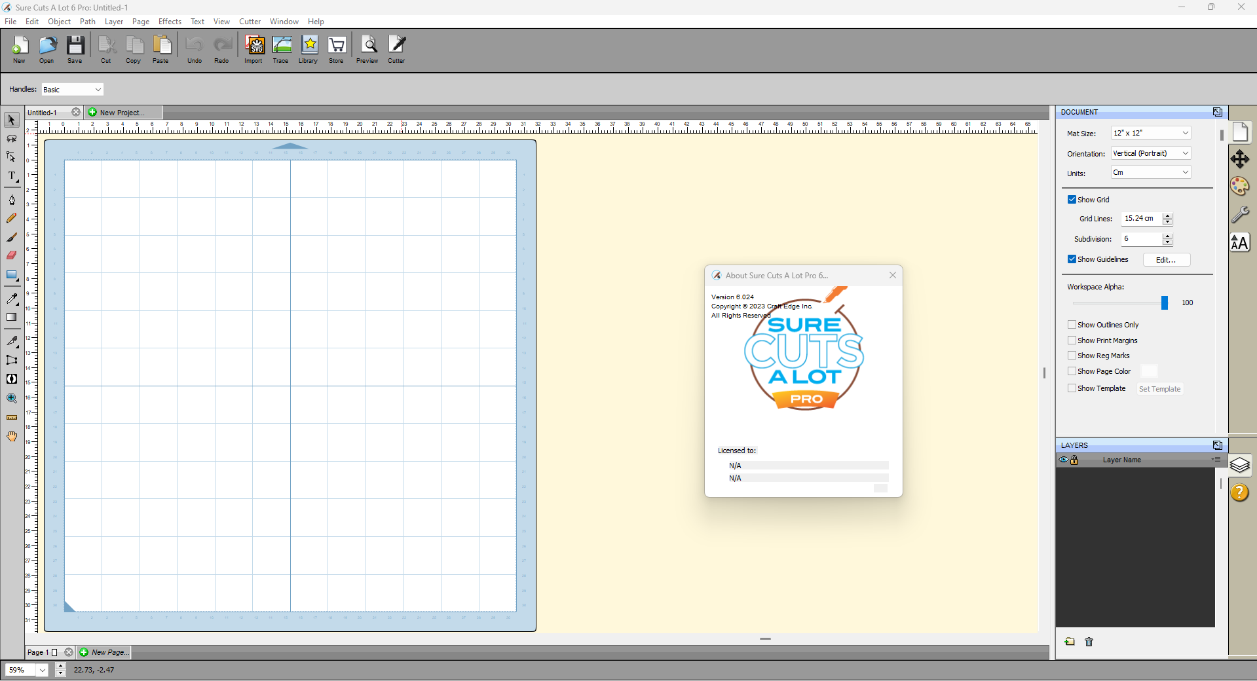Click the Grid Lines value field
The height and width of the screenshot is (681, 1257).
coord(1142,219)
